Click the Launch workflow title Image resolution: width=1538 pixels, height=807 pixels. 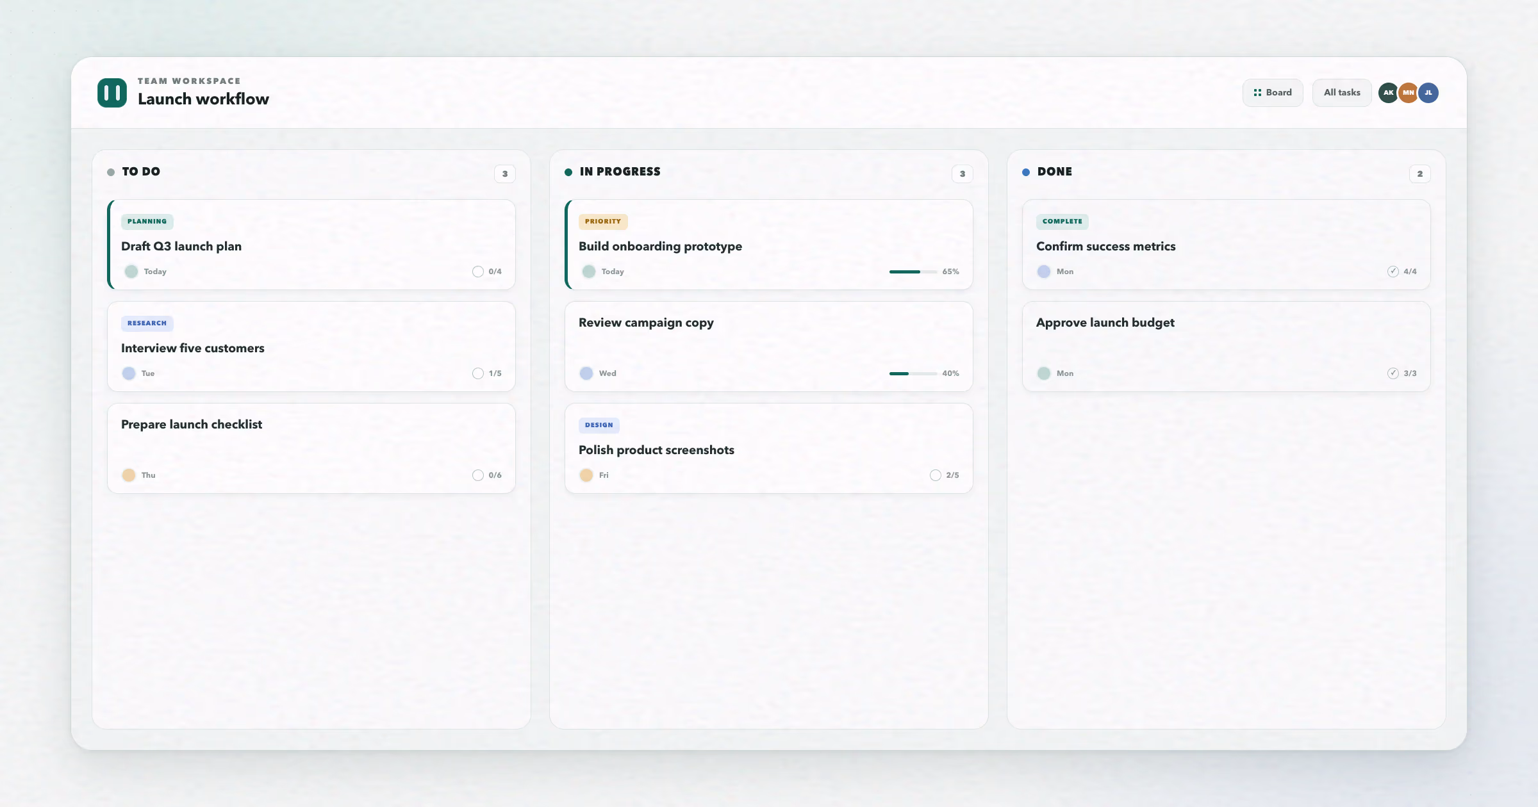(203, 99)
